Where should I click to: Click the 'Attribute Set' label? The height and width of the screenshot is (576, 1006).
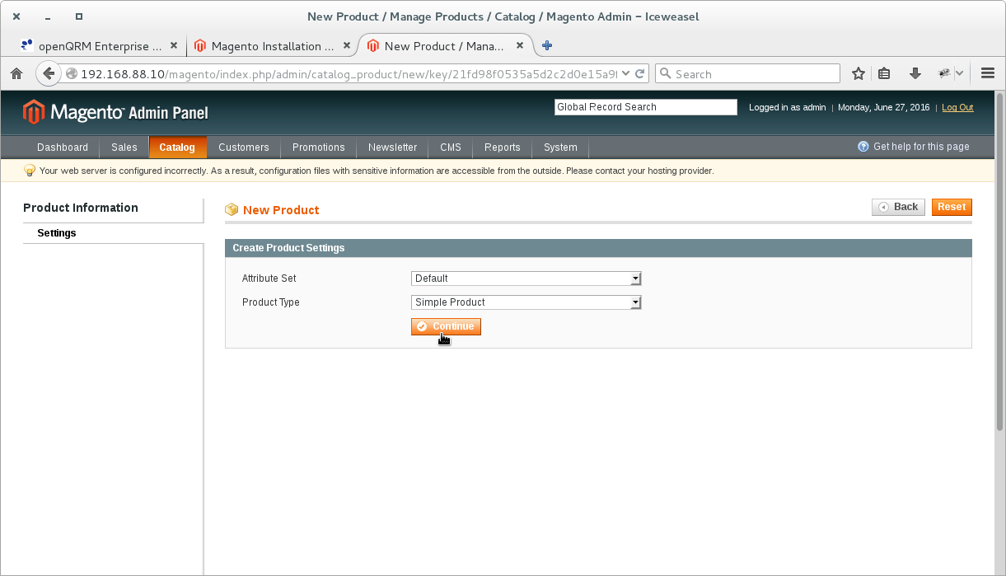269,279
